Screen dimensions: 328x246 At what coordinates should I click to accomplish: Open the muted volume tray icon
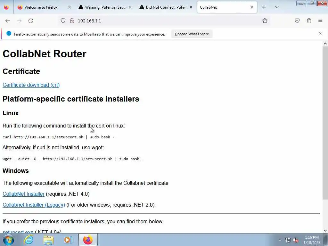296,240
